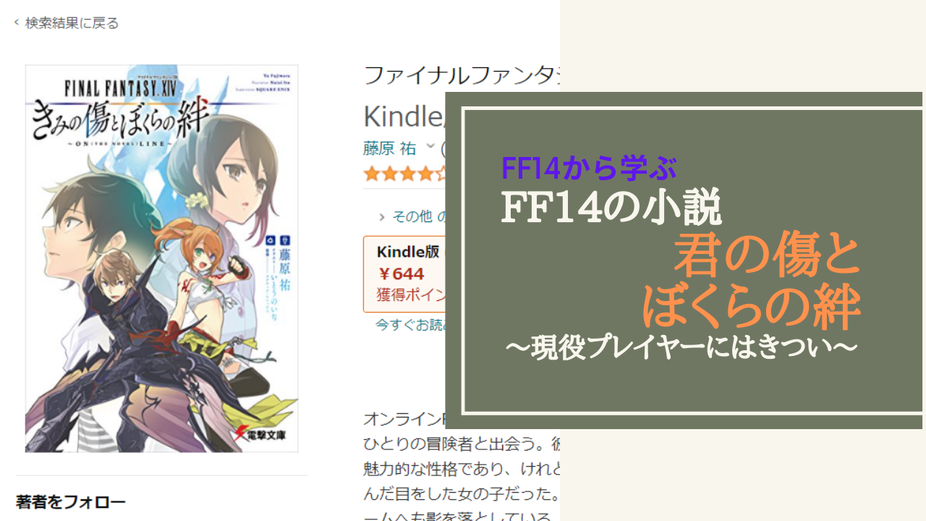Click the ¥644 price text
Image resolution: width=926 pixels, height=521 pixels.
coord(402,274)
